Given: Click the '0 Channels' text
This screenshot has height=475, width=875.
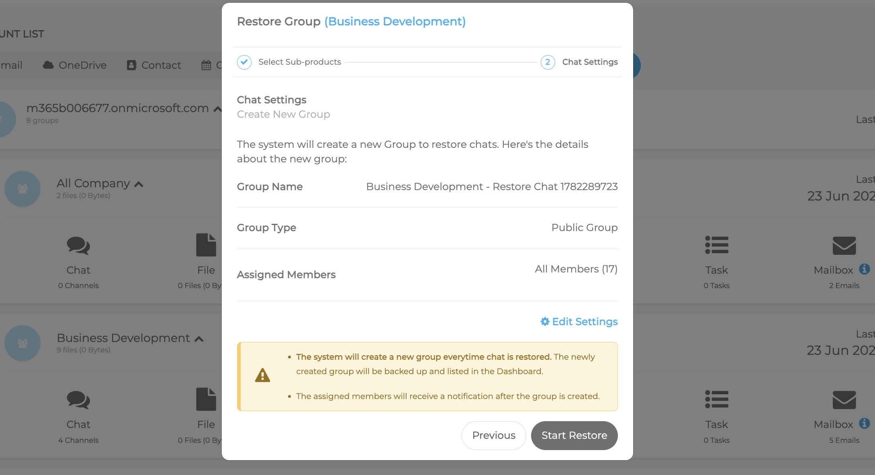Looking at the screenshot, I should (x=78, y=286).
